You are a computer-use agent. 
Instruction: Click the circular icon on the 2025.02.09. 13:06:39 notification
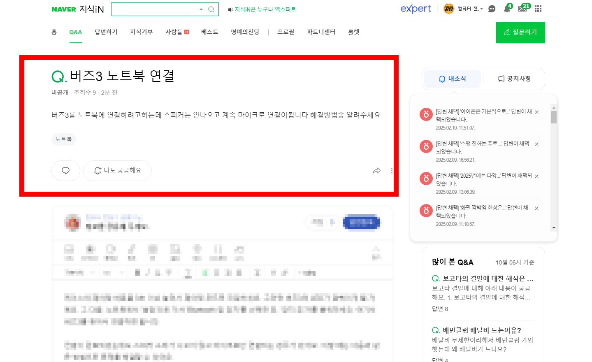pyautogui.click(x=426, y=178)
